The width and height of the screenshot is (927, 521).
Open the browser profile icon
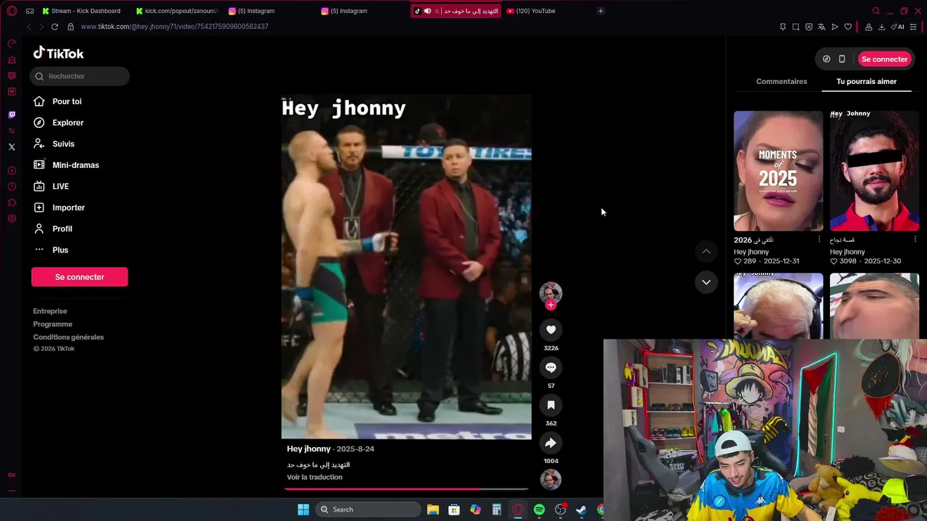point(868,27)
